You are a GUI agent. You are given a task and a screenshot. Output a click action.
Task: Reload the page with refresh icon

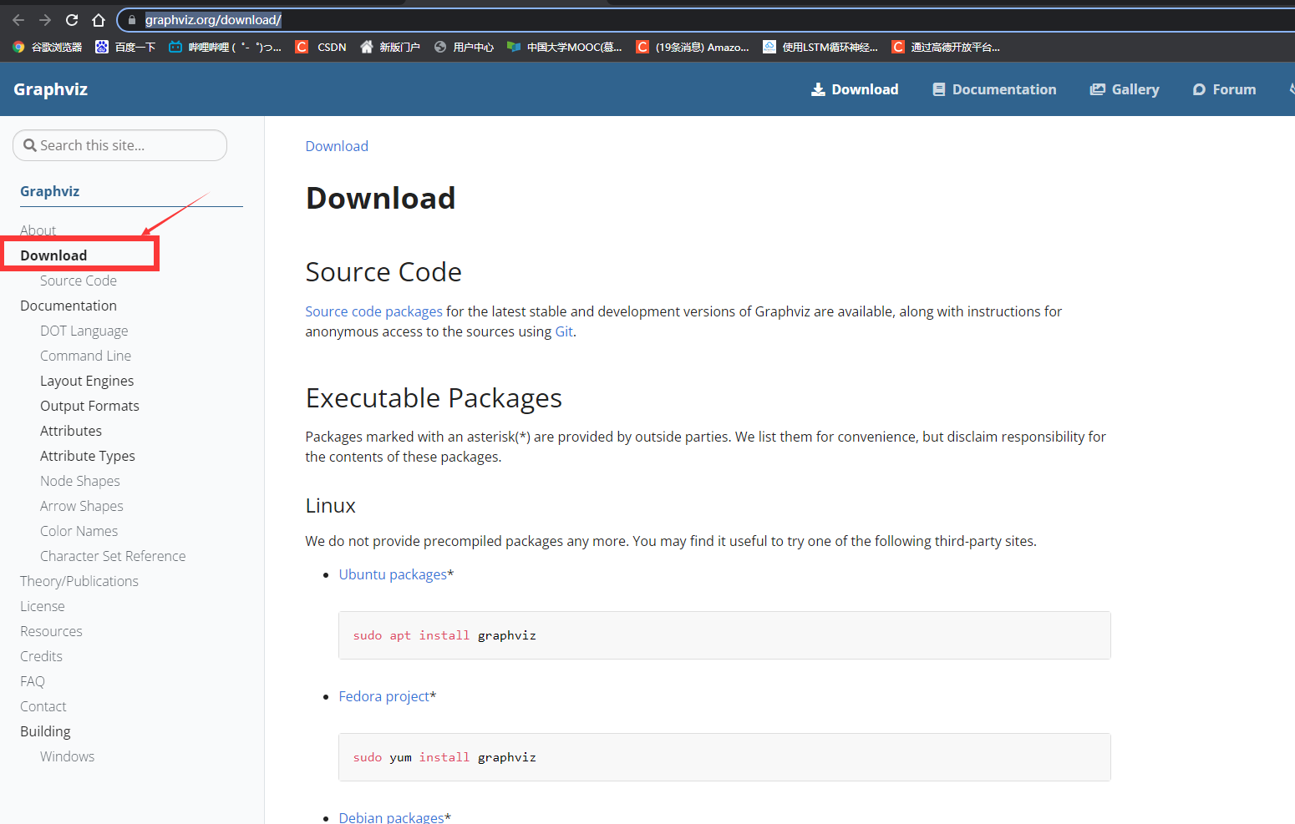coord(72,20)
